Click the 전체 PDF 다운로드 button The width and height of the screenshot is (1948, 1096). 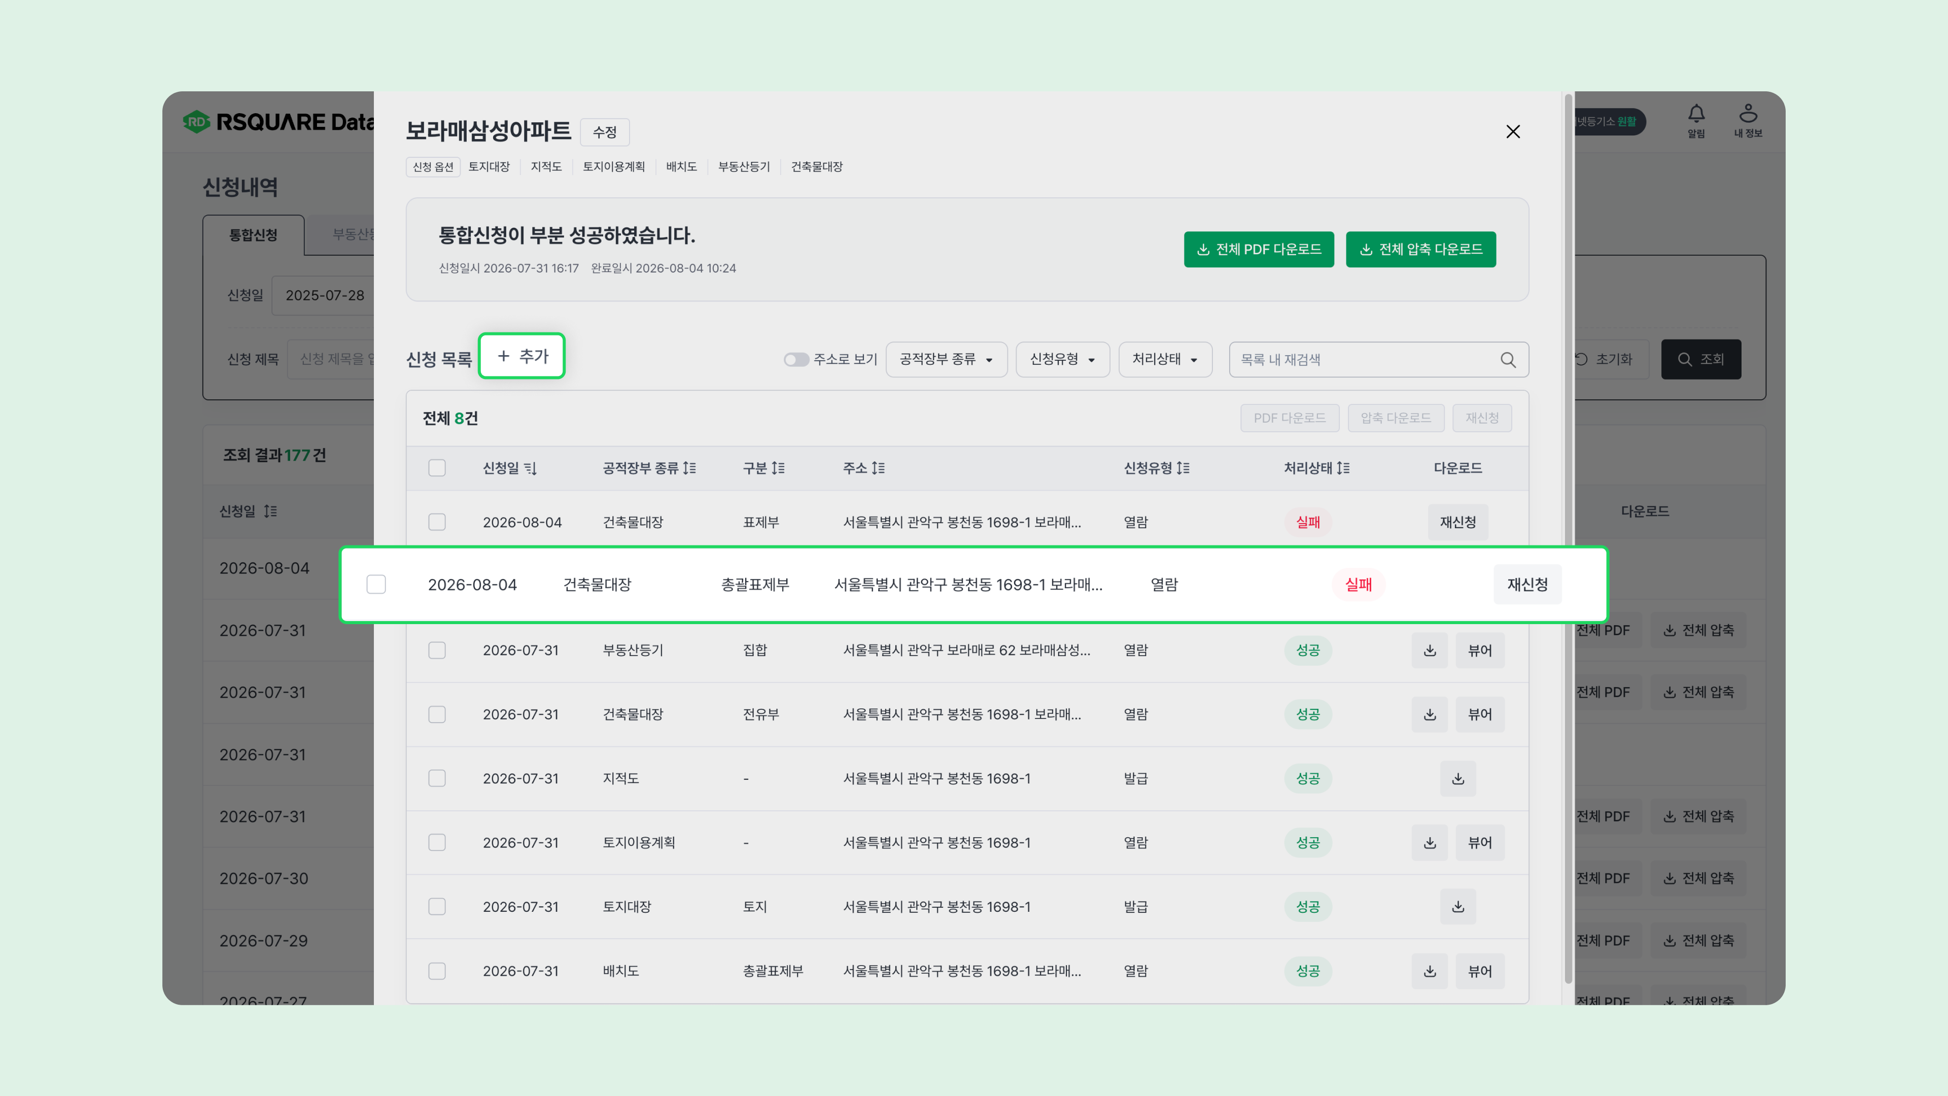click(1259, 250)
